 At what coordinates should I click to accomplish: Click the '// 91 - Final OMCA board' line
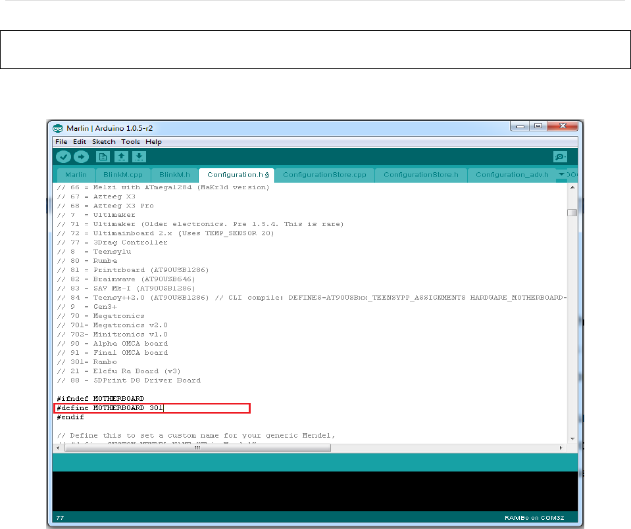point(113,353)
